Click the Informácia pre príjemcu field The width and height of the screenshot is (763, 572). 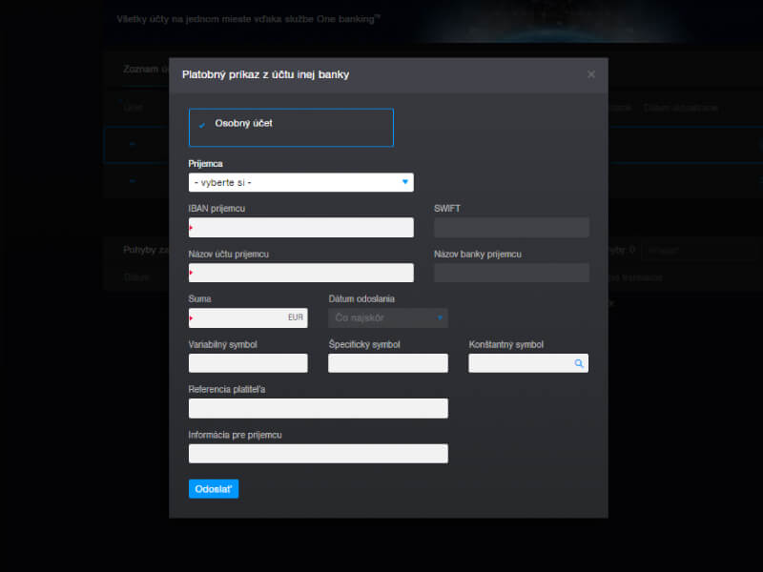318,454
